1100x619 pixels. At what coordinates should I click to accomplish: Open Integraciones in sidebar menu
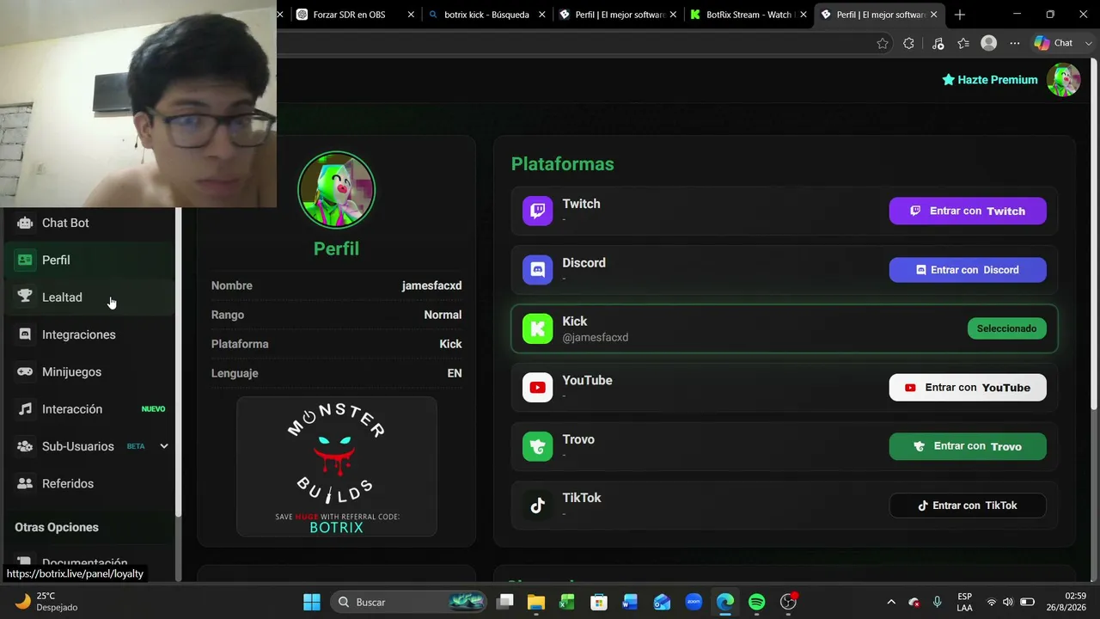point(91,334)
